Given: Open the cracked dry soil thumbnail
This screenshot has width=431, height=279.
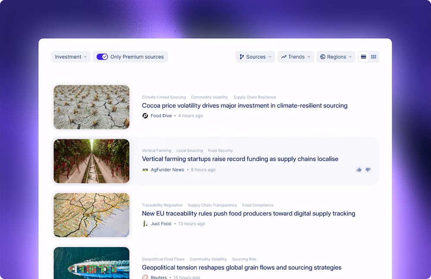Looking at the screenshot, I should click(91, 107).
